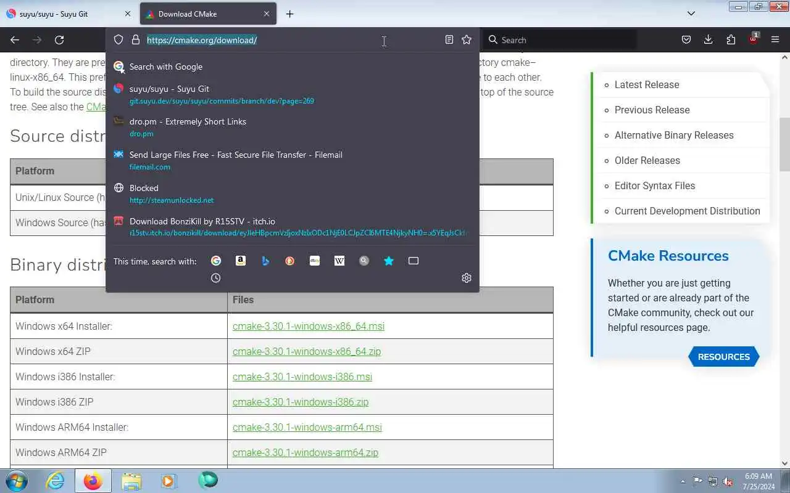Search bookmarks with the blue star icon
Image resolution: width=790 pixels, height=493 pixels.
[389, 261]
